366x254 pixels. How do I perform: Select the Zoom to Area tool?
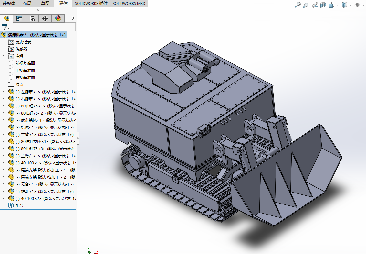click(306, 5)
